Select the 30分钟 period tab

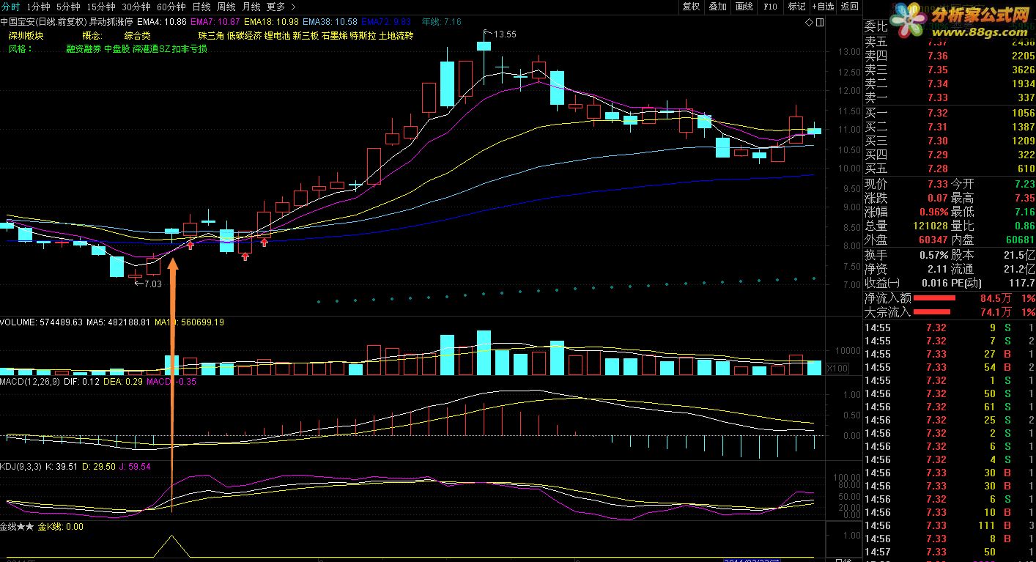point(136,7)
